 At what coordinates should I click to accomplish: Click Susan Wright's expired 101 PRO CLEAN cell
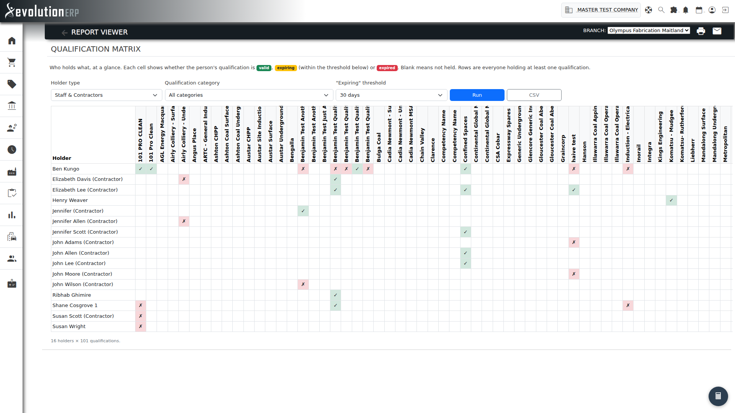140,327
